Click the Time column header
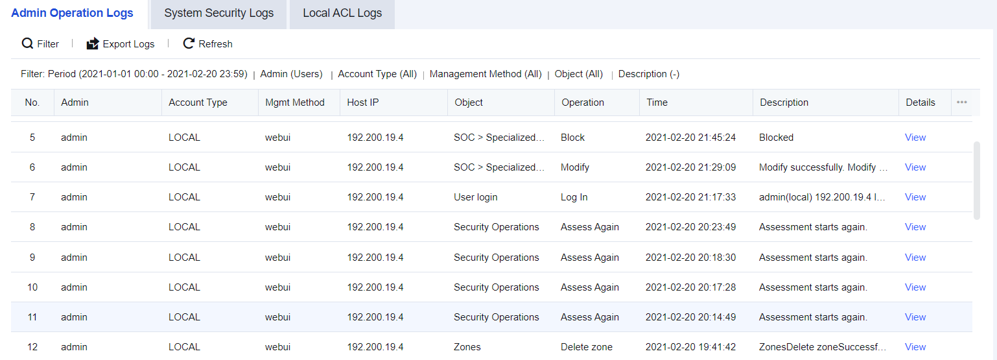 [657, 102]
